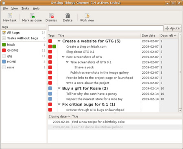Click the Tags column header of task list
This screenshot has width=183, height=149.
coord(52,35)
